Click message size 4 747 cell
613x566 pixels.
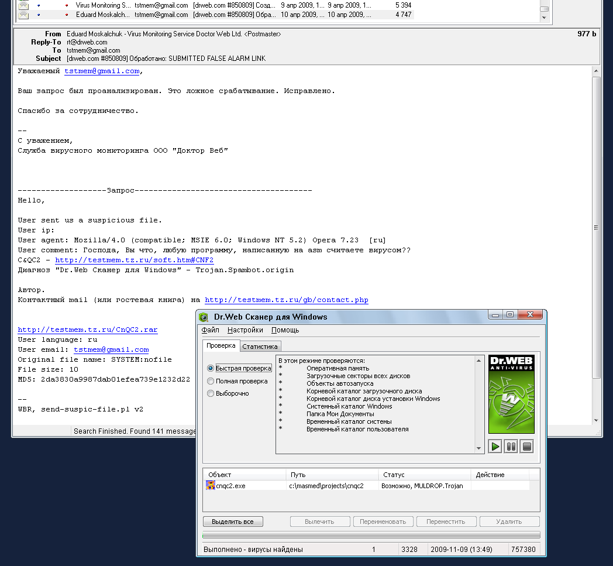pos(404,15)
